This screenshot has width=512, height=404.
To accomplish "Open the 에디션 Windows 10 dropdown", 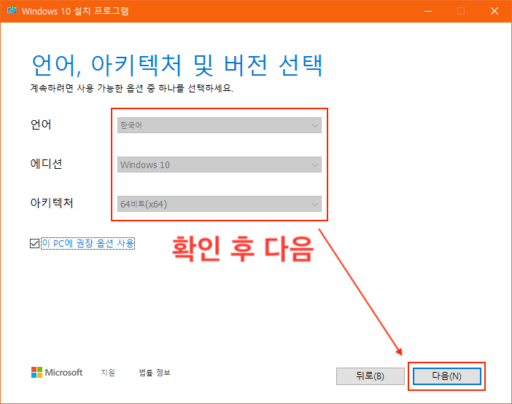I will click(x=220, y=165).
